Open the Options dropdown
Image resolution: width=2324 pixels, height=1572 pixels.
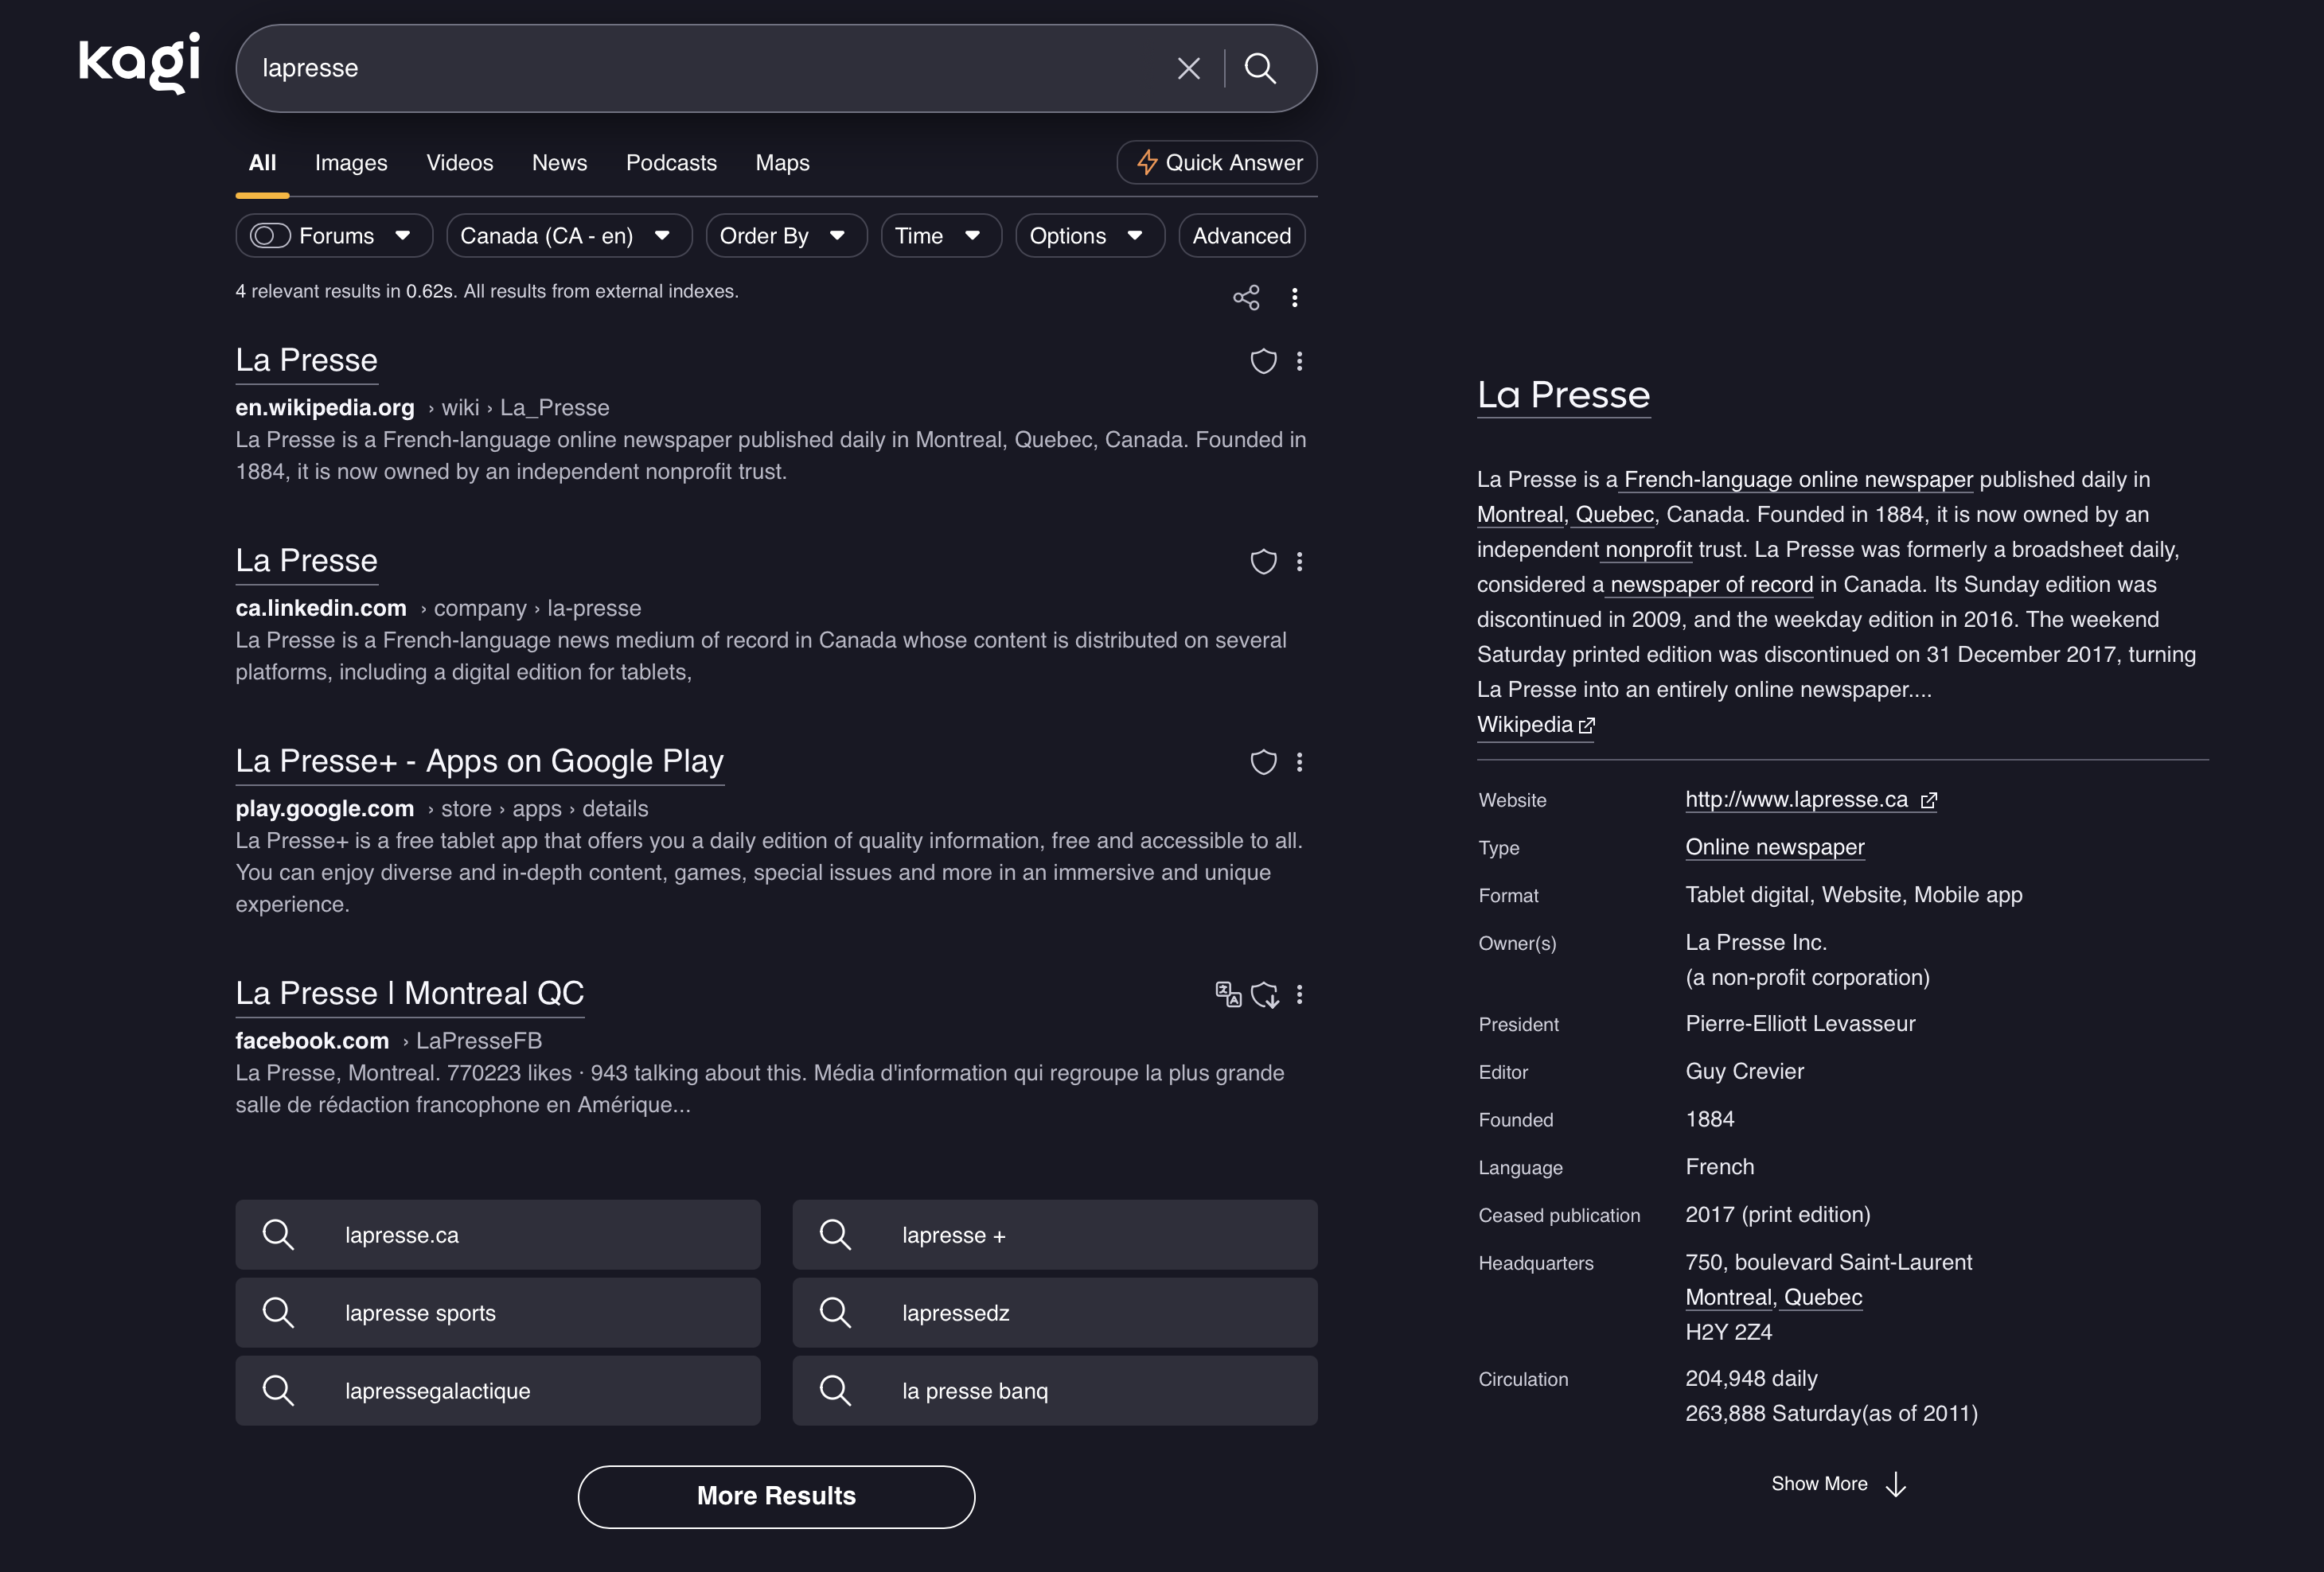point(1090,235)
